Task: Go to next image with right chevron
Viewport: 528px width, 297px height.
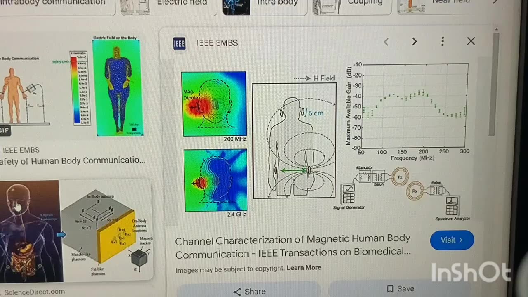Action: [x=415, y=42]
